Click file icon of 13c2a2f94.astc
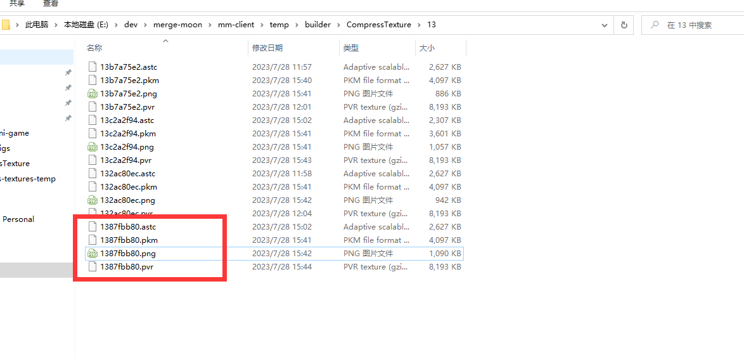The width and height of the screenshot is (744, 357). (x=93, y=120)
